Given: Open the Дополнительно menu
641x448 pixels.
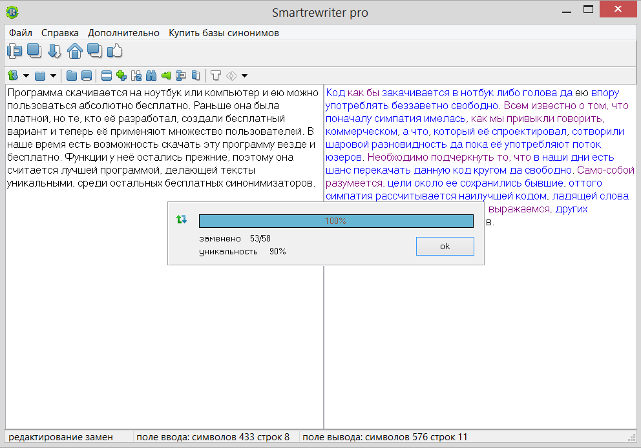Looking at the screenshot, I should [x=123, y=33].
